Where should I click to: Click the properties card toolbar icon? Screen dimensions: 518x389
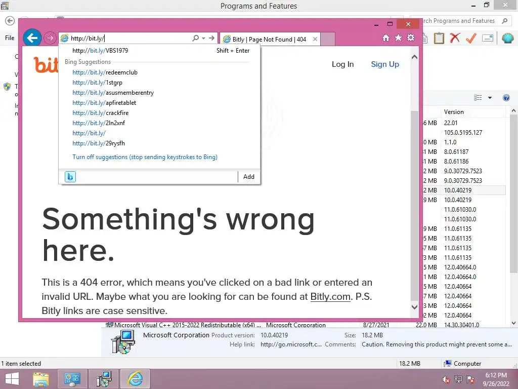pyautogui.click(x=488, y=38)
